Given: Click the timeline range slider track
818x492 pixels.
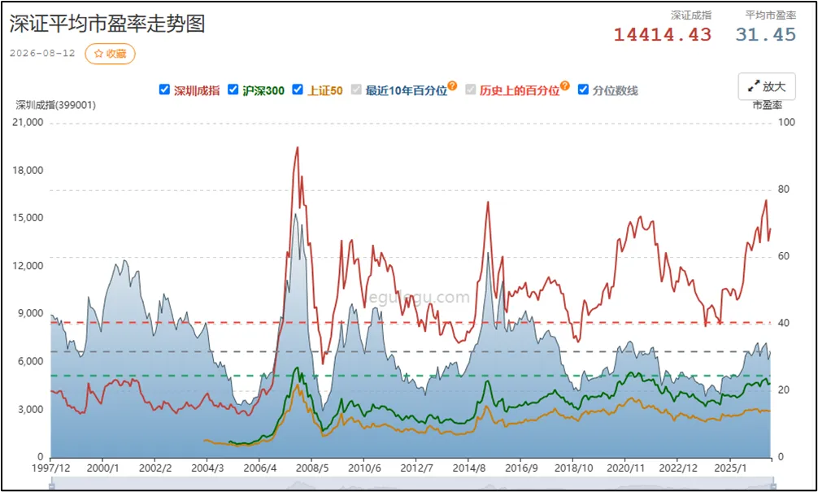Looking at the screenshot, I should pos(411,485).
